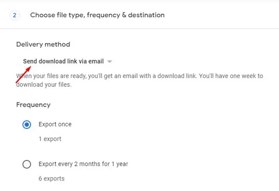Click the red arrow annotation tip
Screen dimensions: 279x191
[x=30, y=67]
